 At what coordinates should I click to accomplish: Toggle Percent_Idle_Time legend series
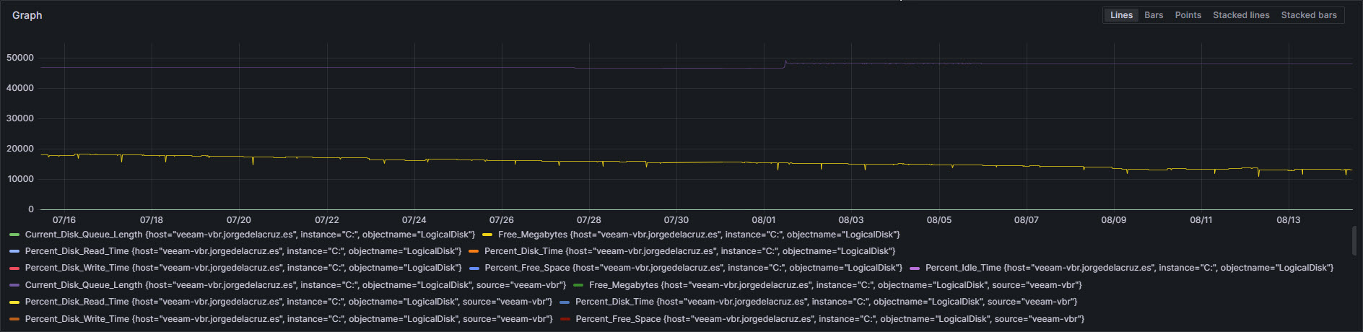1129,268
